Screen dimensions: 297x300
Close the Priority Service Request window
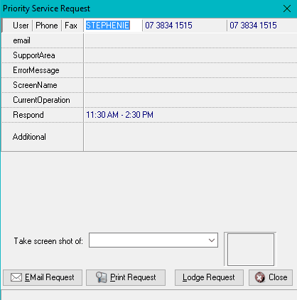tap(287, 9)
